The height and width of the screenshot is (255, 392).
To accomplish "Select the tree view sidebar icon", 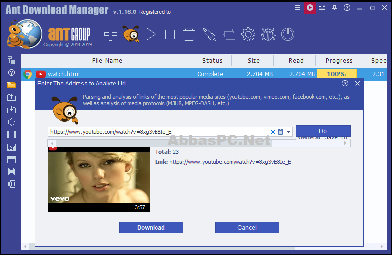I will (11, 60).
